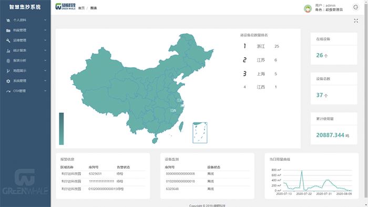The width and height of the screenshot is (368, 207).
Task: Click the 在线设备 value 26
Action: (320, 55)
